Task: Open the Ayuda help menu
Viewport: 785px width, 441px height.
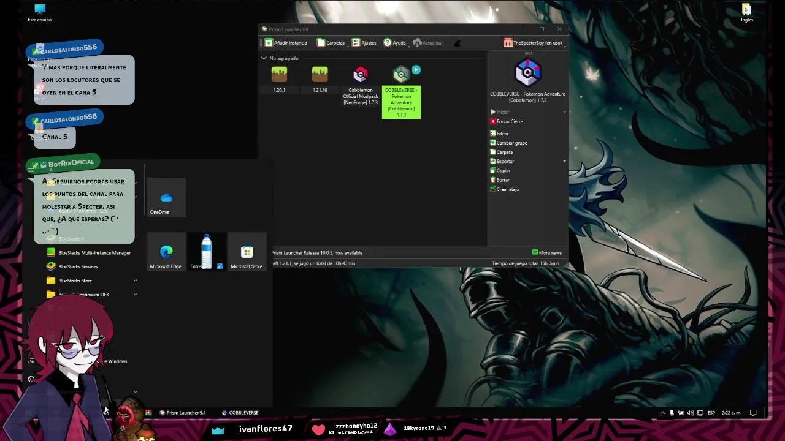Action: coord(395,43)
